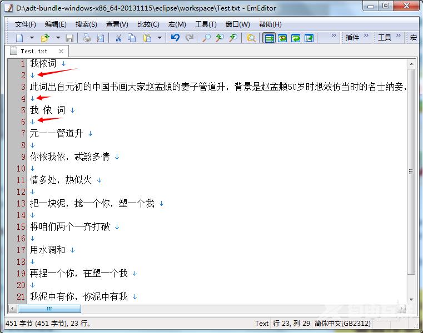Screen dimensions: 423x333
Task: Open Find in Files icon
Action: point(251,38)
